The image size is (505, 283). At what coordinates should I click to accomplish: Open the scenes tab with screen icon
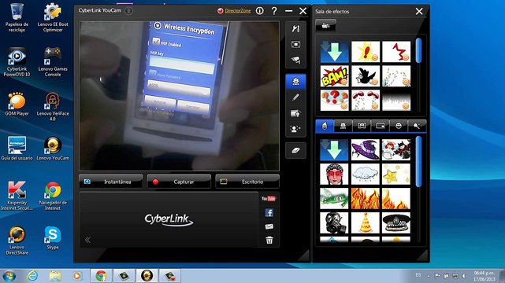[x=380, y=126]
